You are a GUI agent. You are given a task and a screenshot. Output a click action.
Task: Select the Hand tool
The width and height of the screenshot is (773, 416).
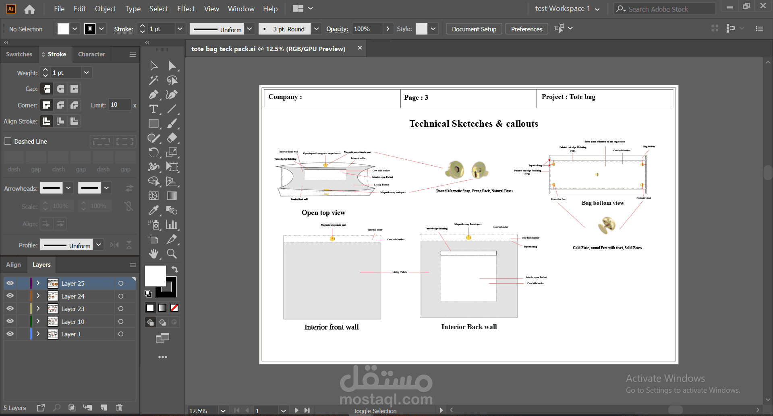point(153,254)
